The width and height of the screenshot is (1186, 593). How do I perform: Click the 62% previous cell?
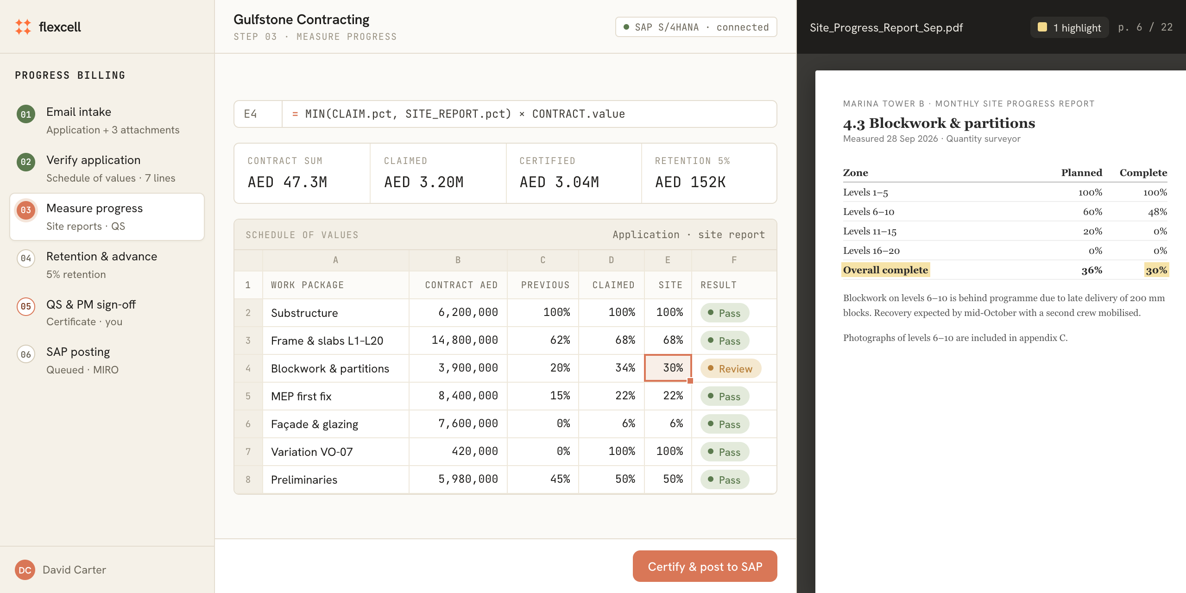click(x=543, y=341)
